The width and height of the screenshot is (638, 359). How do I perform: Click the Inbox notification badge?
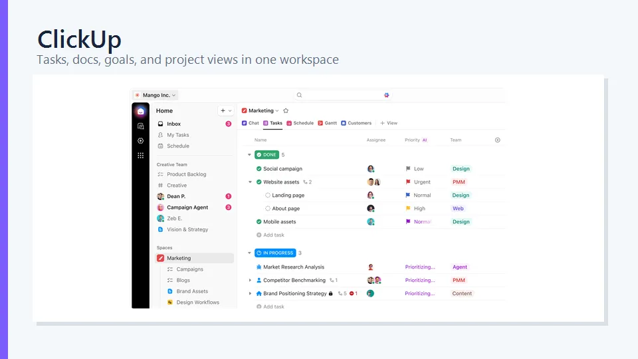coord(228,124)
